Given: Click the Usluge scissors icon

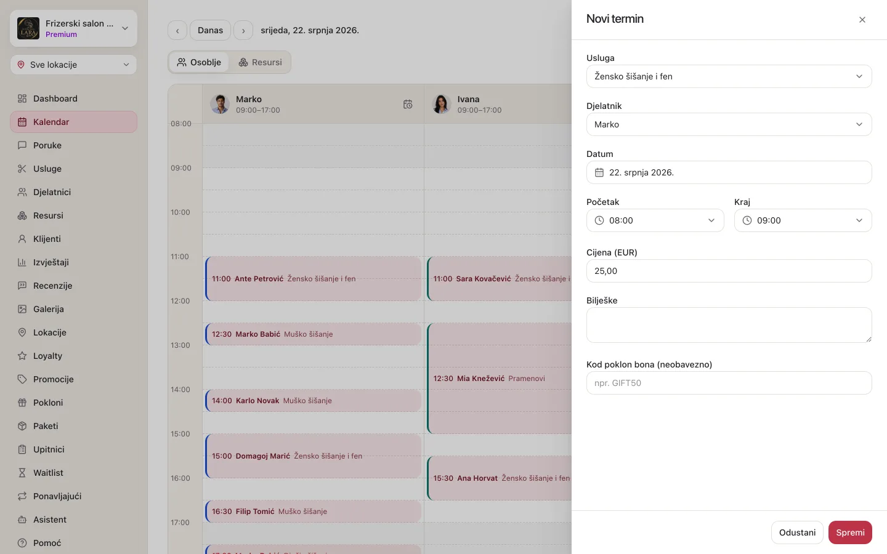Looking at the screenshot, I should [x=22, y=169].
